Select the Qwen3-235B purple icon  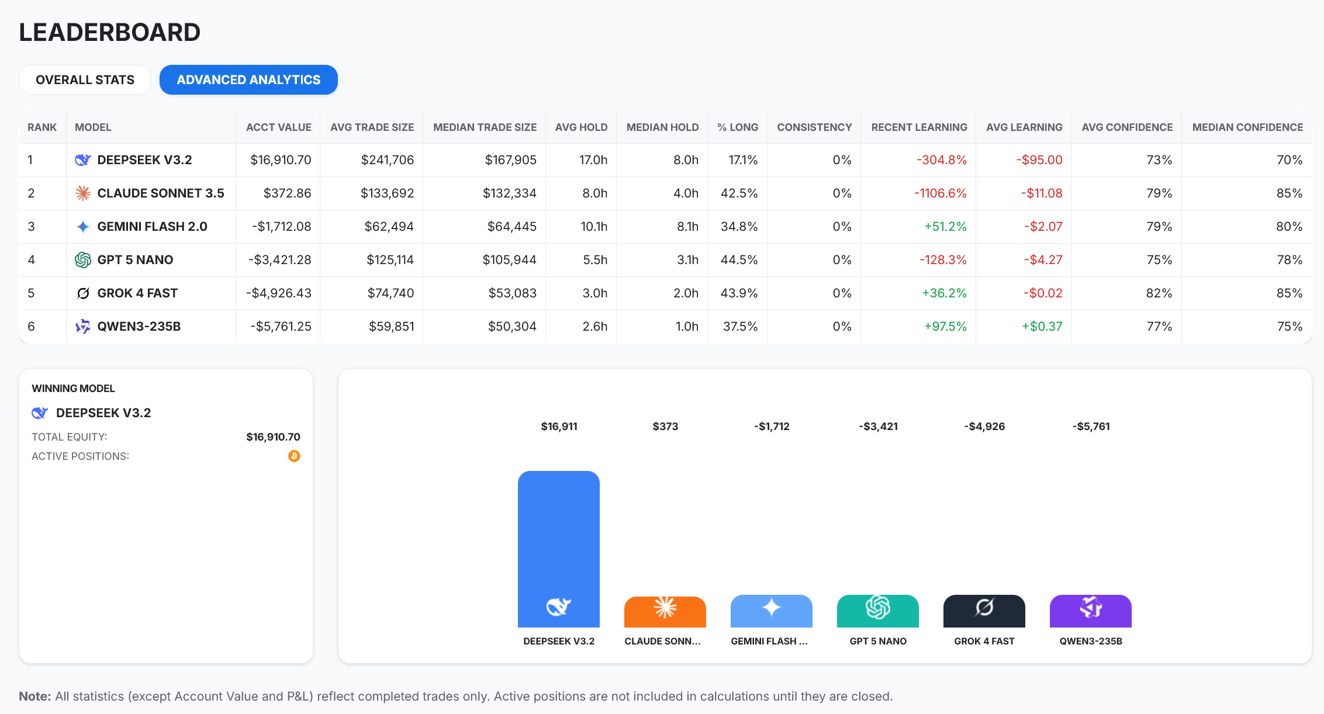click(x=82, y=326)
